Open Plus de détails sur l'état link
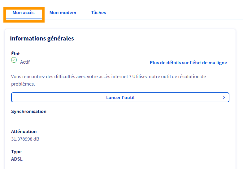 pos(188,63)
